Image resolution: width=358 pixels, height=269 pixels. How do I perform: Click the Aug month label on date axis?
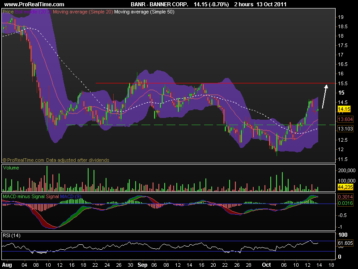coord(7,265)
